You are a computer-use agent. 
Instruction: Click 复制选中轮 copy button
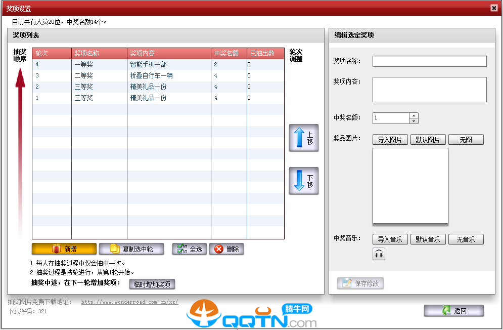pyautogui.click(x=131, y=249)
